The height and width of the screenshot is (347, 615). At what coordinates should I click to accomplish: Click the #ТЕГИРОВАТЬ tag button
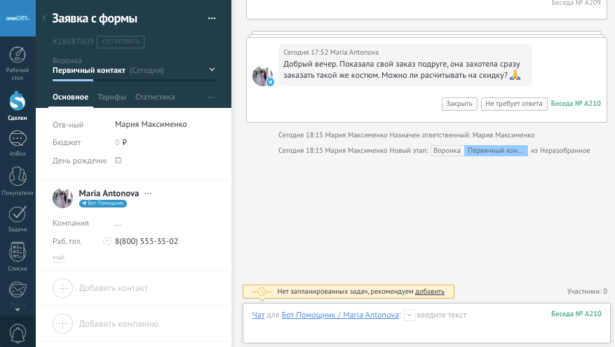coord(121,42)
